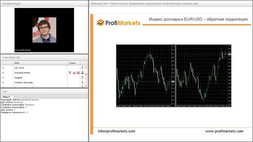Viewport: 253px width, 142px height.
Task: Click participants list scroll-down arrow
Action: coord(86,86)
